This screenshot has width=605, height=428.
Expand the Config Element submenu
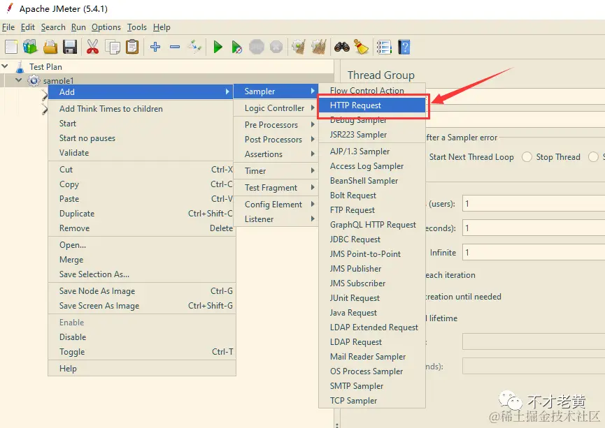[276, 204]
